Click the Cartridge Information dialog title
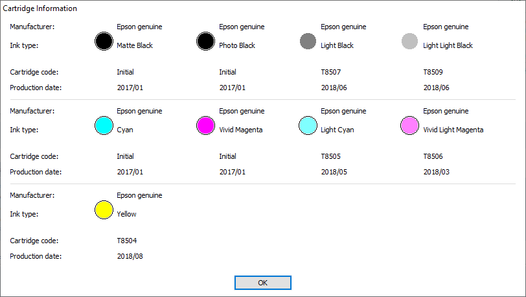This screenshot has width=526, height=297. [x=40, y=8]
